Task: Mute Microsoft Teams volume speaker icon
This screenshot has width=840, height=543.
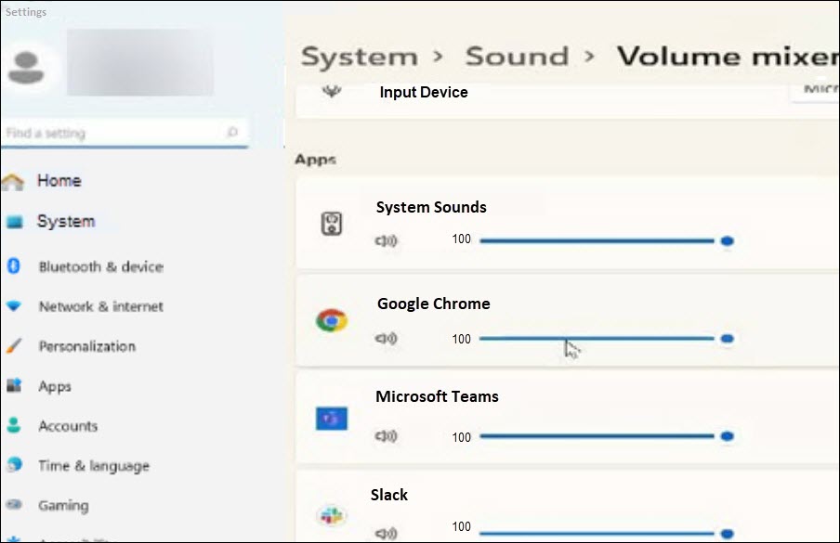Action: click(x=386, y=437)
